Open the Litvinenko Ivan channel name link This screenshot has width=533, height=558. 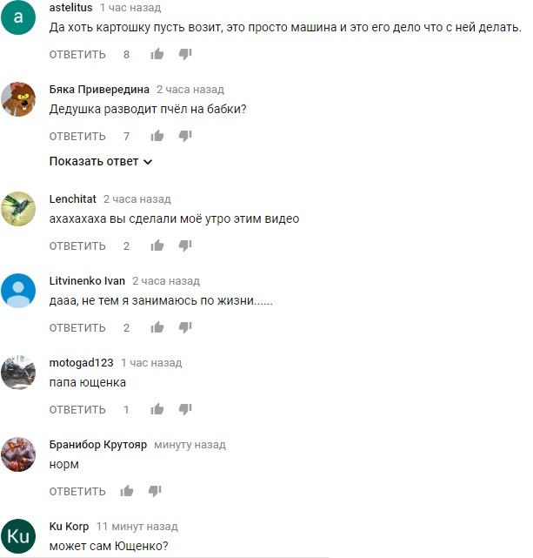87,281
